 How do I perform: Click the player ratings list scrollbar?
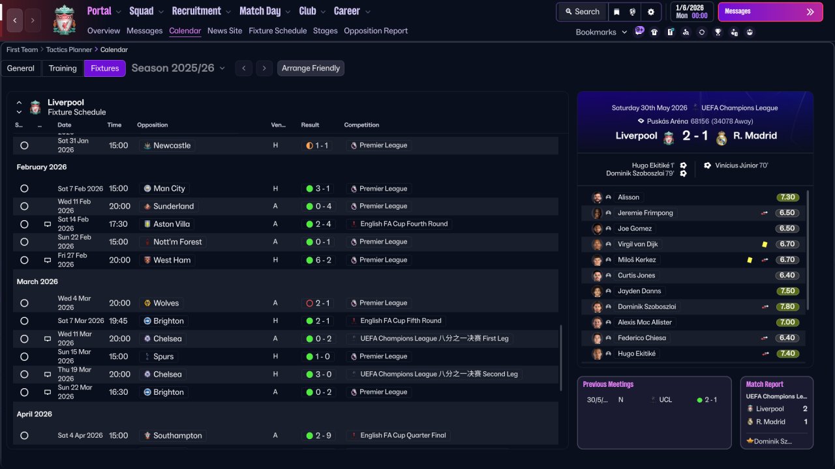[808, 250]
